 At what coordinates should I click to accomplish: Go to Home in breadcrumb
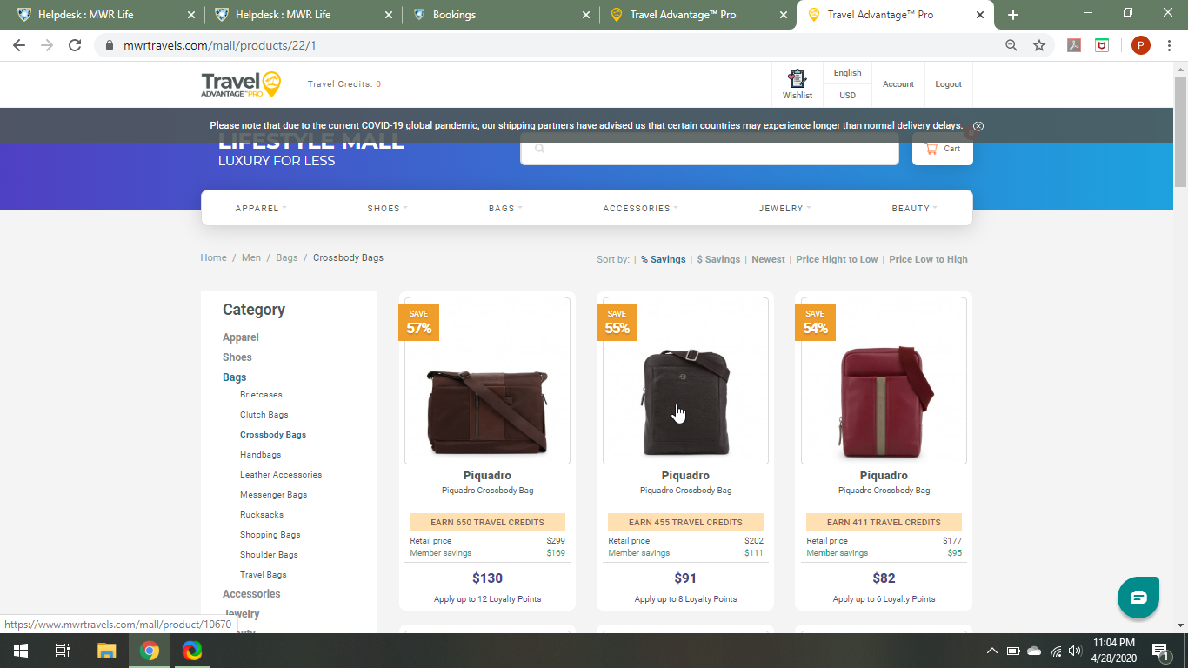tap(213, 257)
